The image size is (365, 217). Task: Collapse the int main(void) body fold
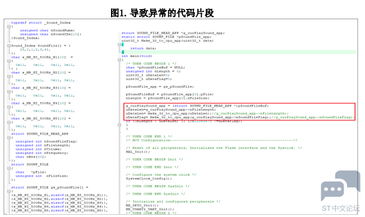pos(119,60)
